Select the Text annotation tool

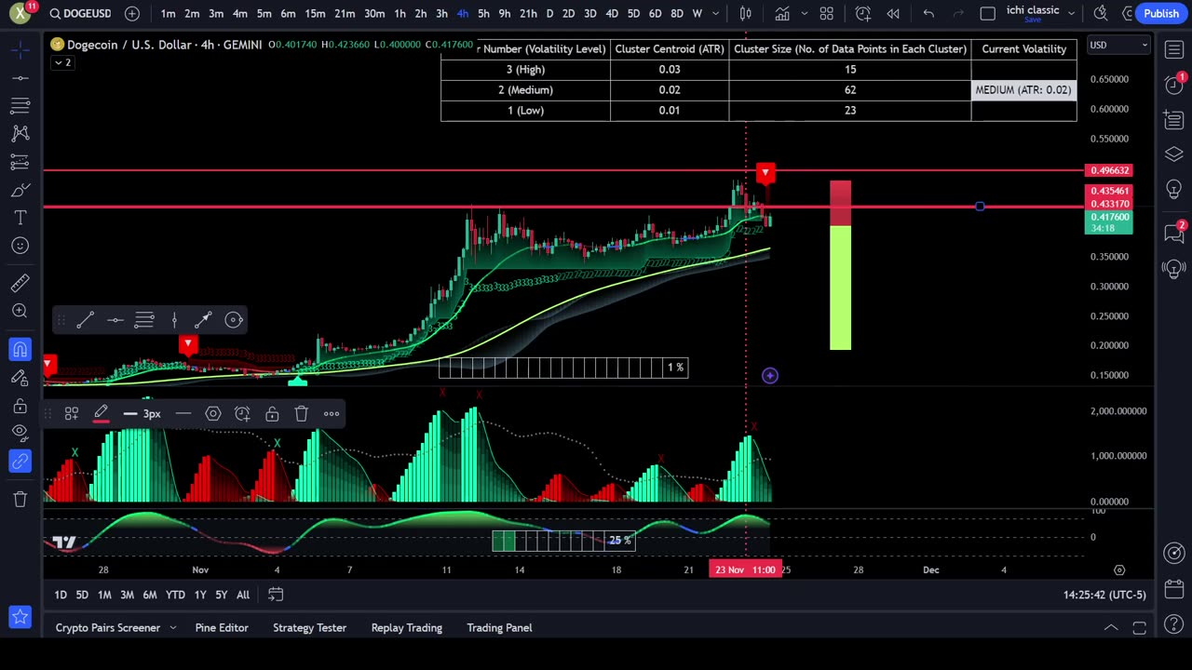point(20,218)
